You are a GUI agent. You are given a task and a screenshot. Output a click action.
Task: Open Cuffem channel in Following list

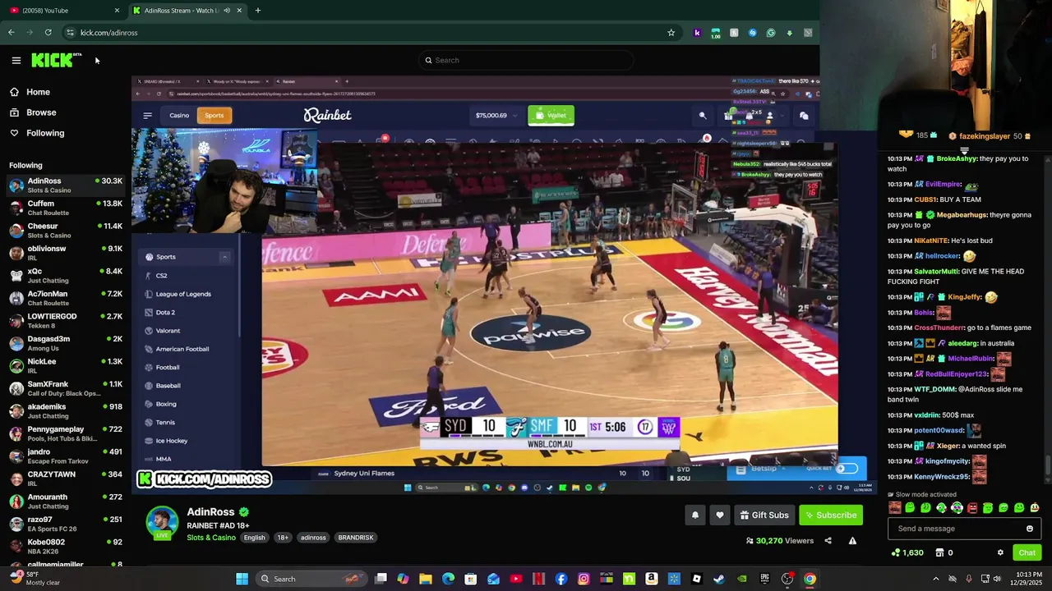tap(66, 208)
